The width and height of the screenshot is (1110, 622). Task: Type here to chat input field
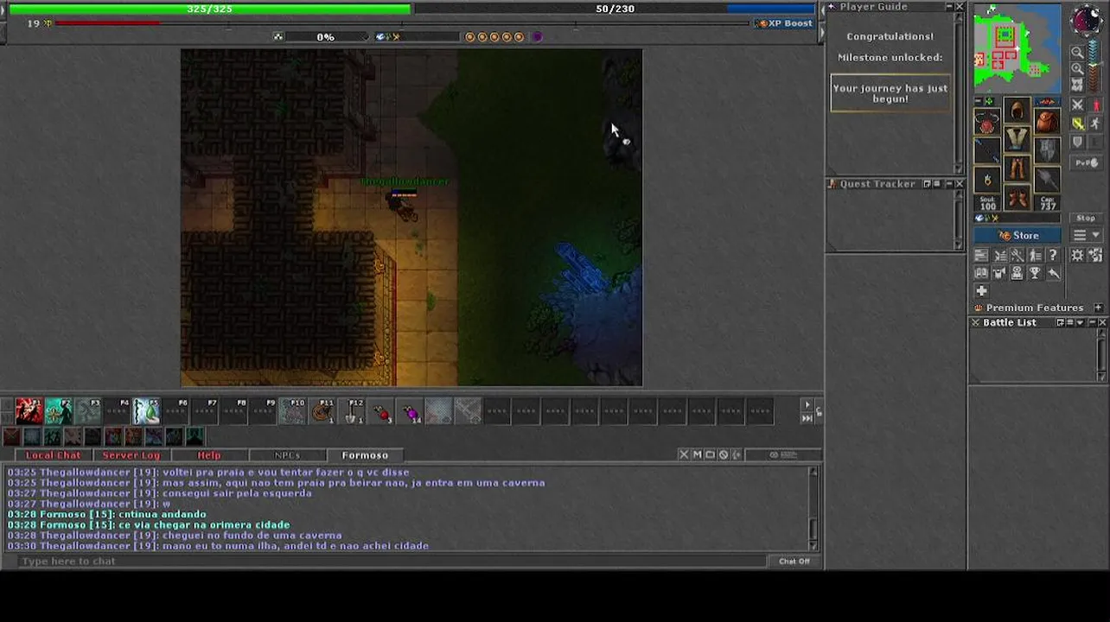[393, 562]
